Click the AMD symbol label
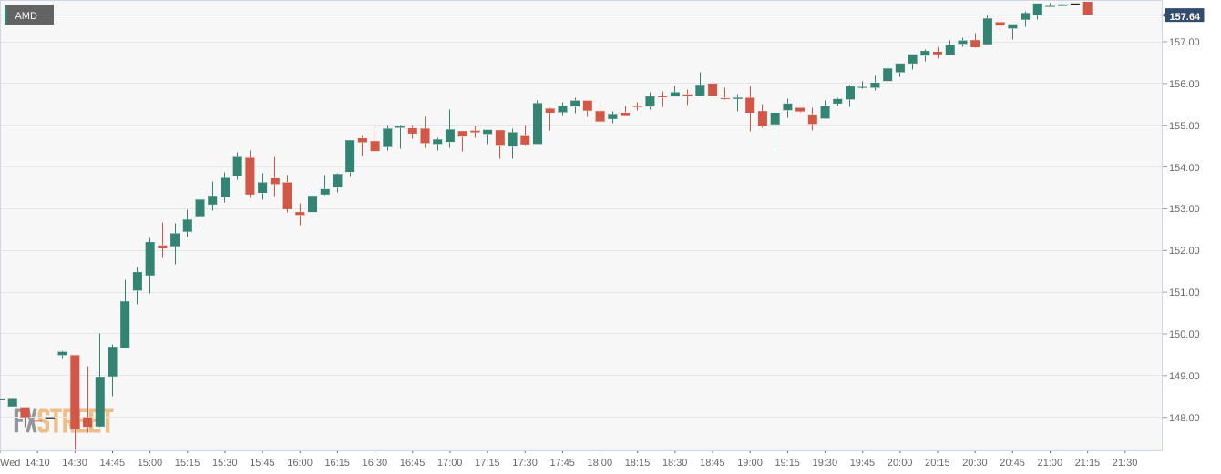Screen dimensions: 1221x474 tap(28, 15)
